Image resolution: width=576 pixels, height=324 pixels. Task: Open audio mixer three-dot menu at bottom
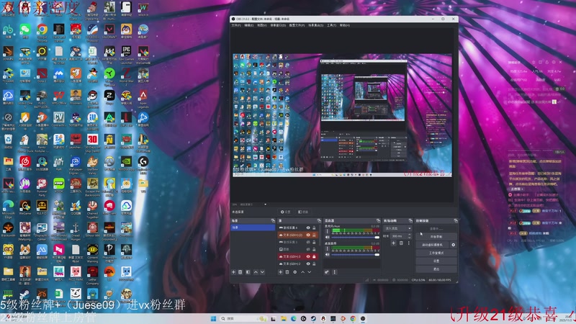[335, 272]
